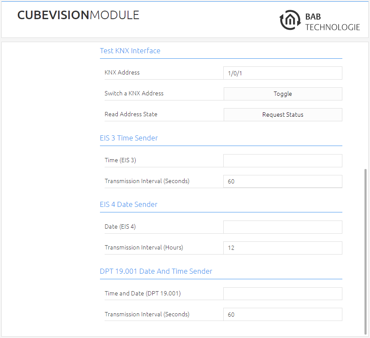Click the BAB Technologie house logo icon
The height and width of the screenshot is (338, 370).
(x=290, y=20)
